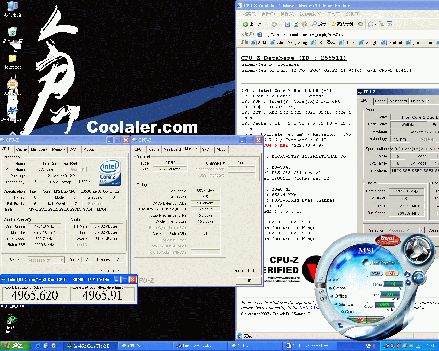Select the Office profile in Dual Core Center
439x351 pixels.
(339, 296)
